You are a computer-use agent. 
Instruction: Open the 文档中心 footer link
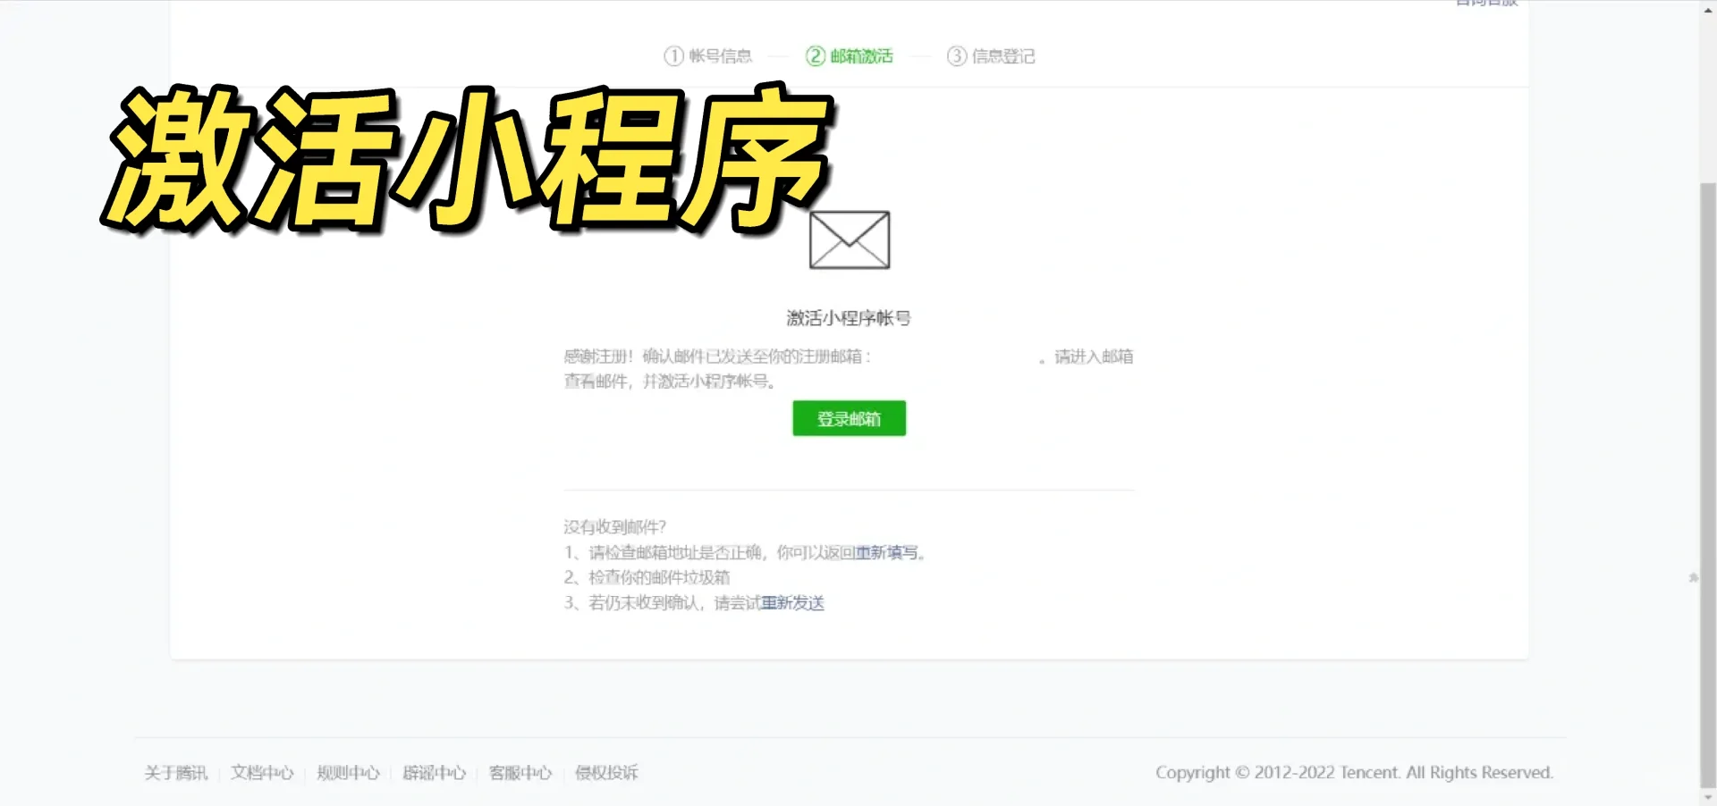point(262,773)
